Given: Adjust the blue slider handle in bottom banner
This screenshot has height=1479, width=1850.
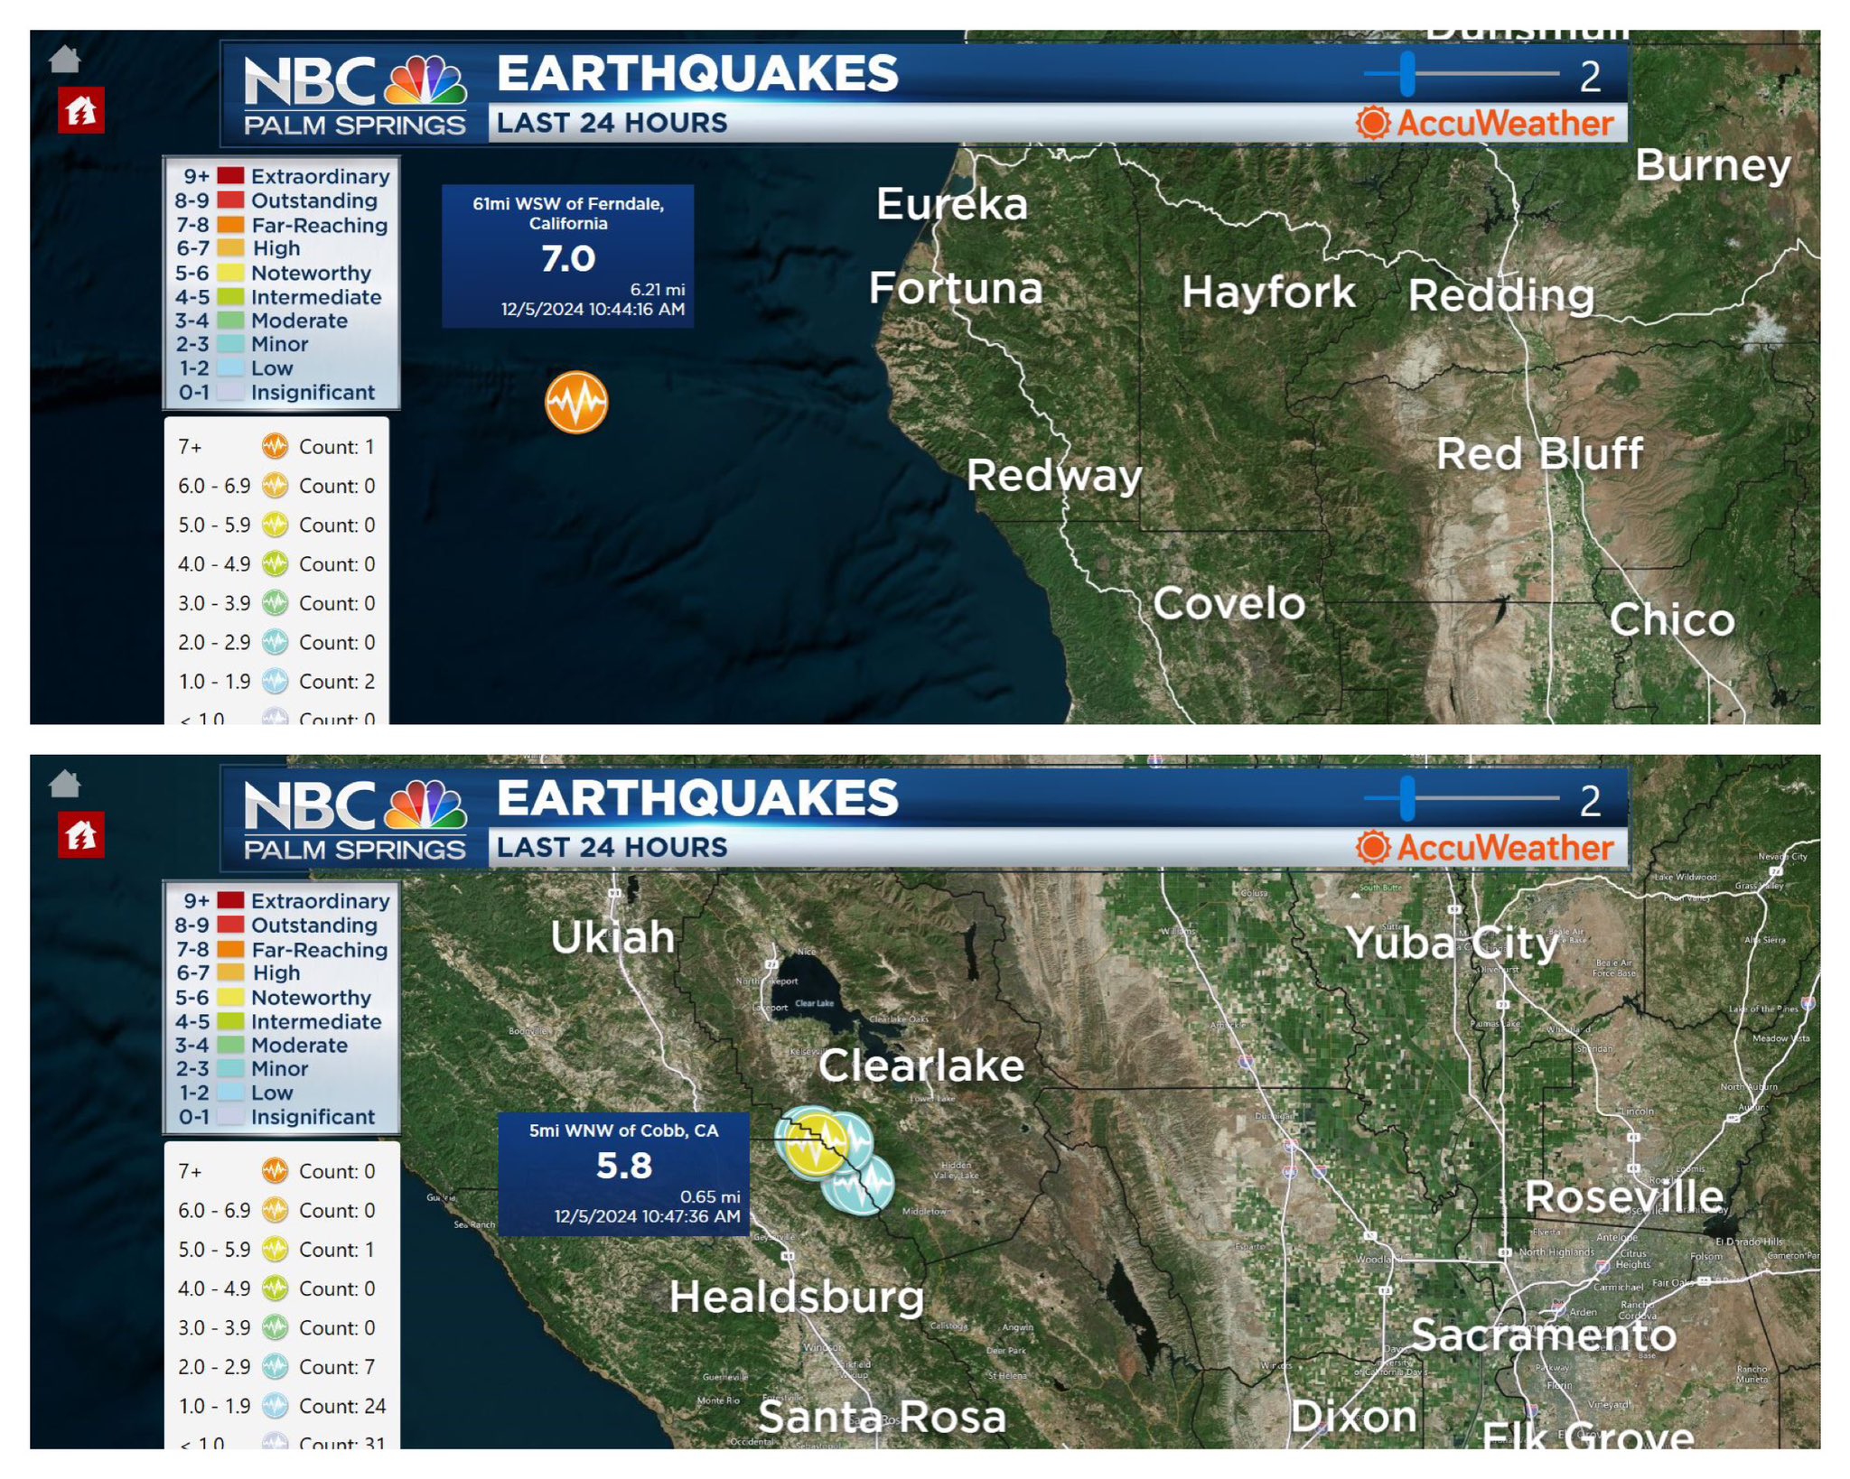Looking at the screenshot, I should [x=1407, y=799].
